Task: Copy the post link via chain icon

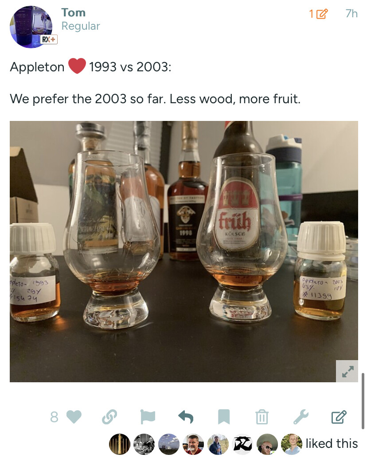Action: tap(109, 417)
